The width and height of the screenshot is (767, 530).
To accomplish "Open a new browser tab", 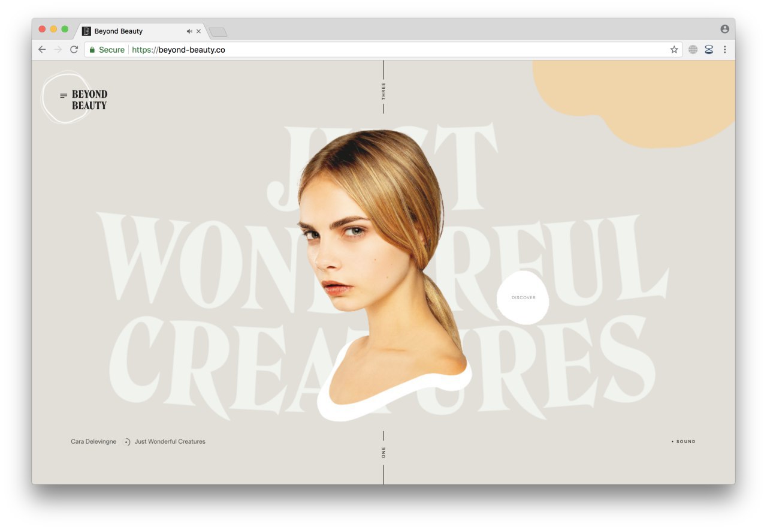I will tap(218, 32).
